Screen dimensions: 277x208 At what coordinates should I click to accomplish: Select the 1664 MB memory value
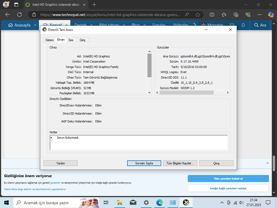point(89,83)
